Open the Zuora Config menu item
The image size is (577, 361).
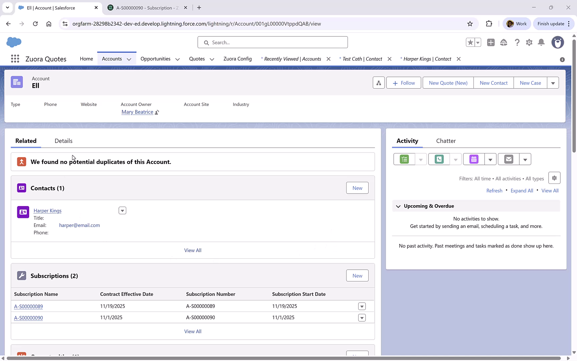pyautogui.click(x=237, y=59)
